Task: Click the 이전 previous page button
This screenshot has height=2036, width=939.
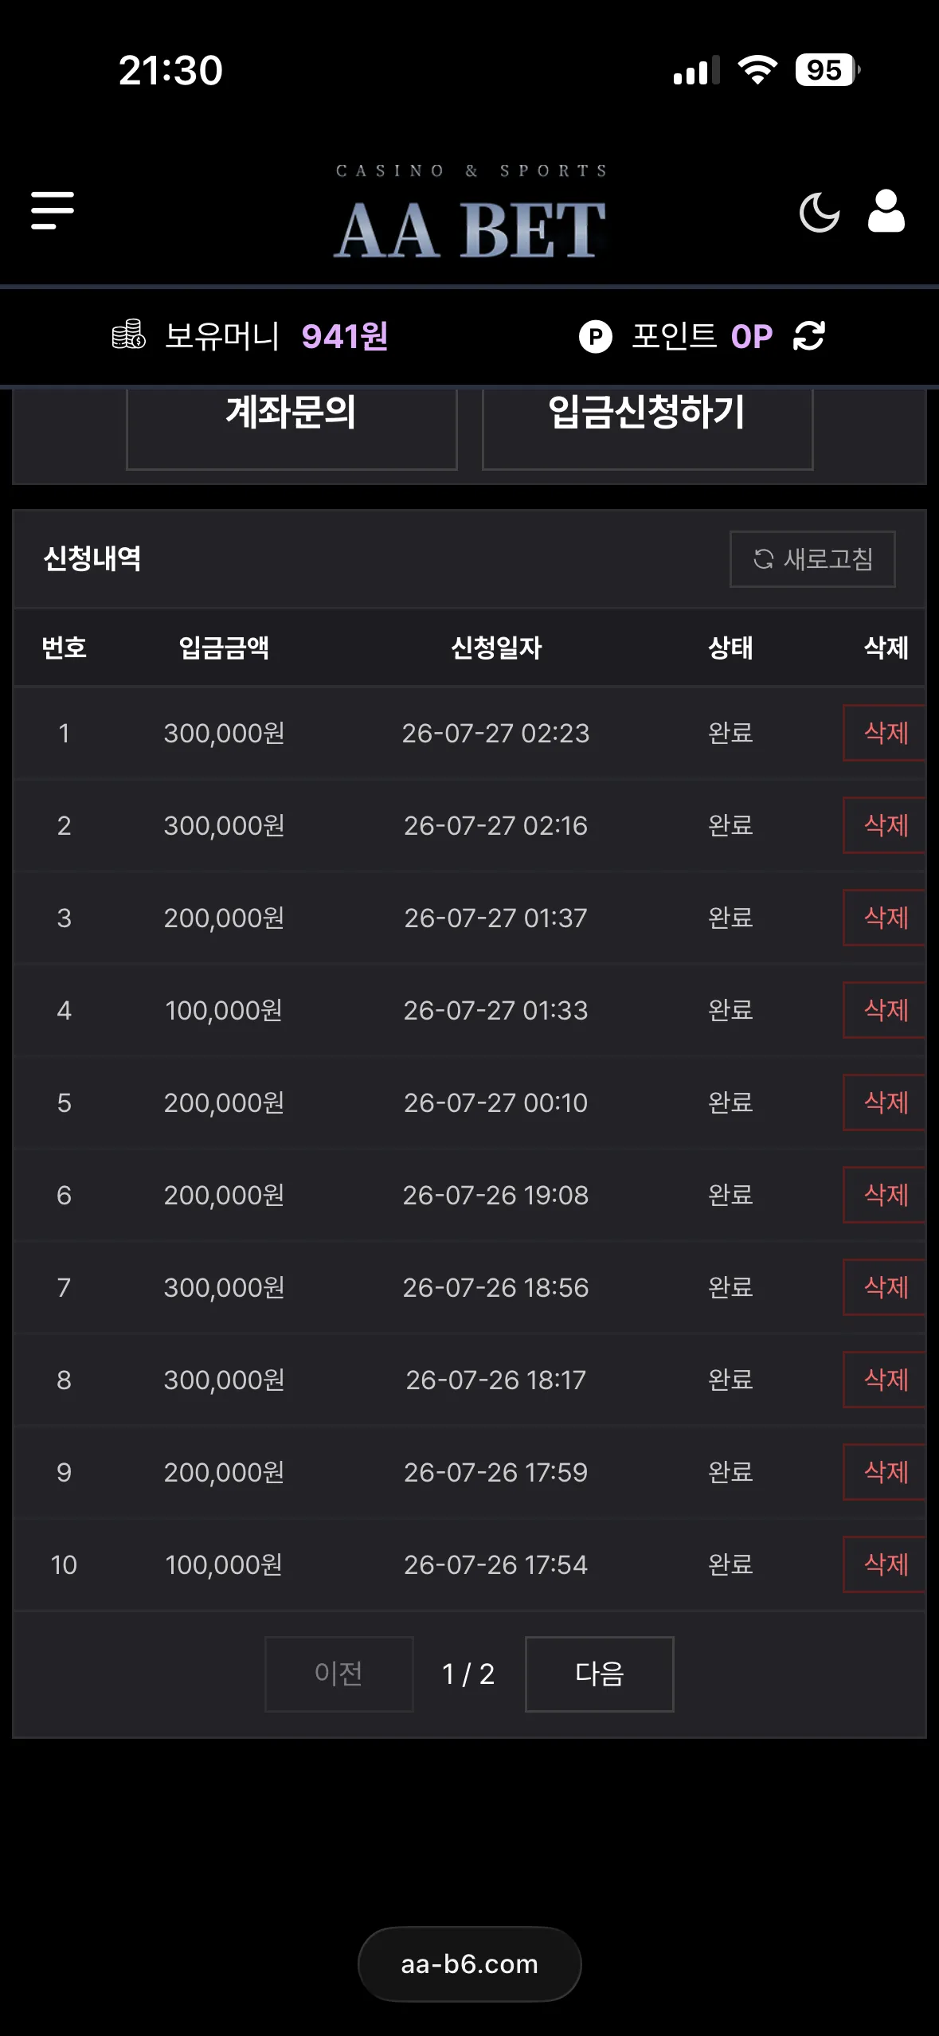Action: [x=339, y=1674]
